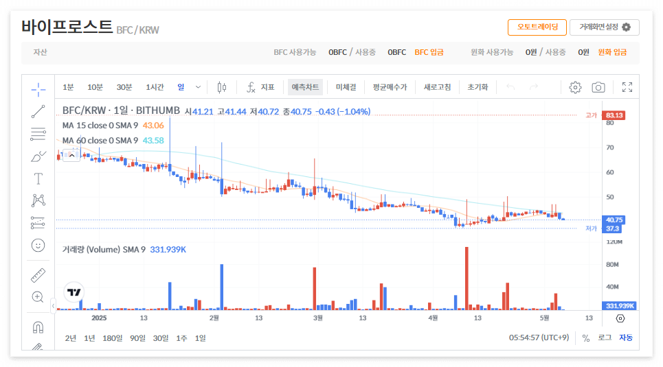Click the BFC 입금 deposit link

pos(429,52)
